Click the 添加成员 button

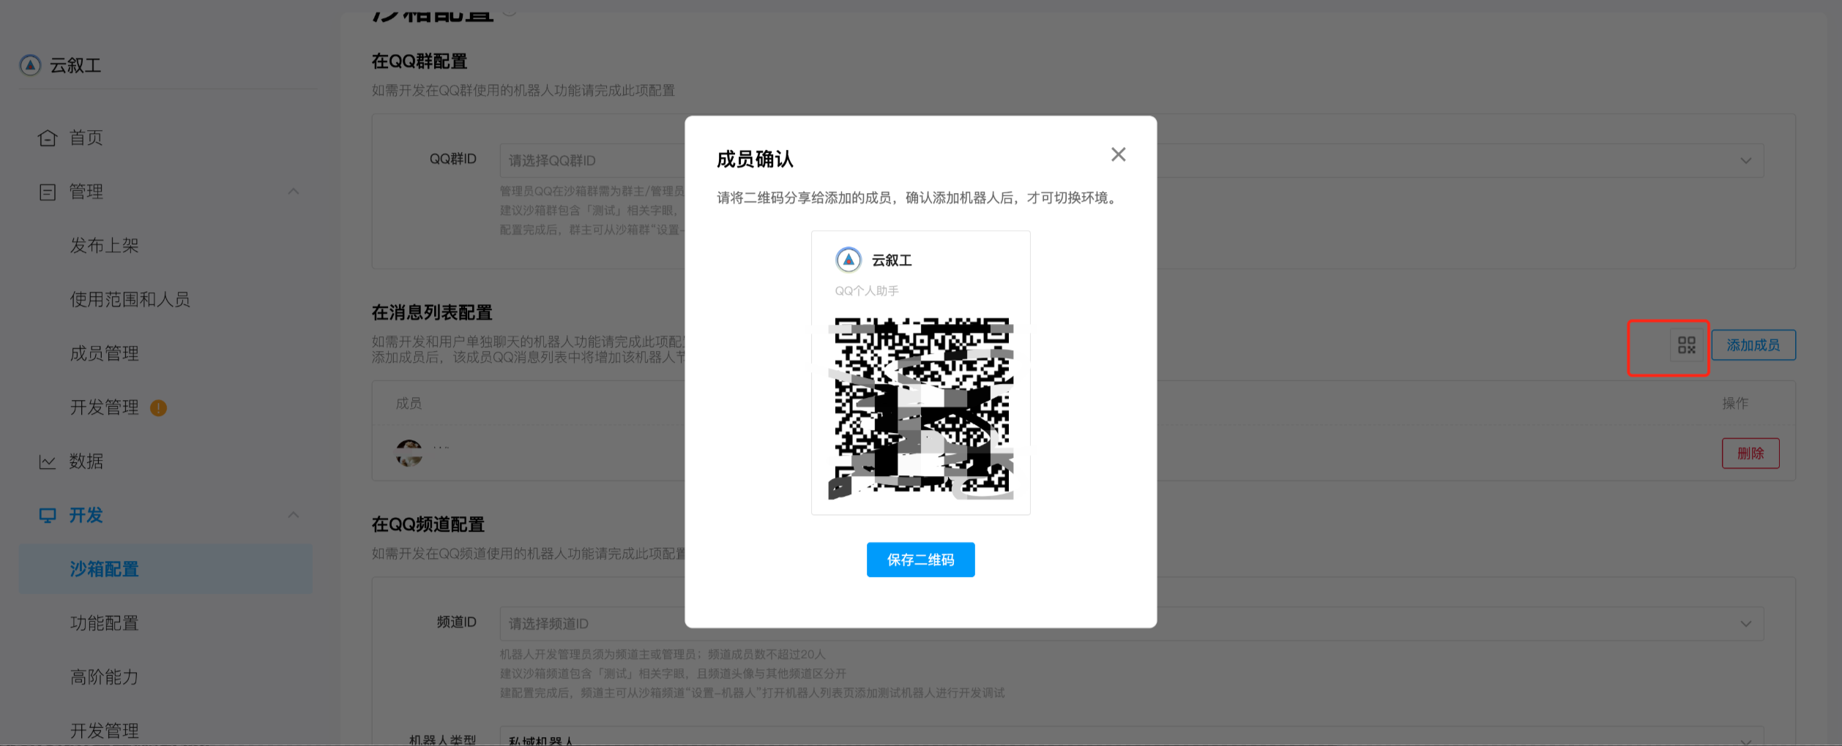1753,345
